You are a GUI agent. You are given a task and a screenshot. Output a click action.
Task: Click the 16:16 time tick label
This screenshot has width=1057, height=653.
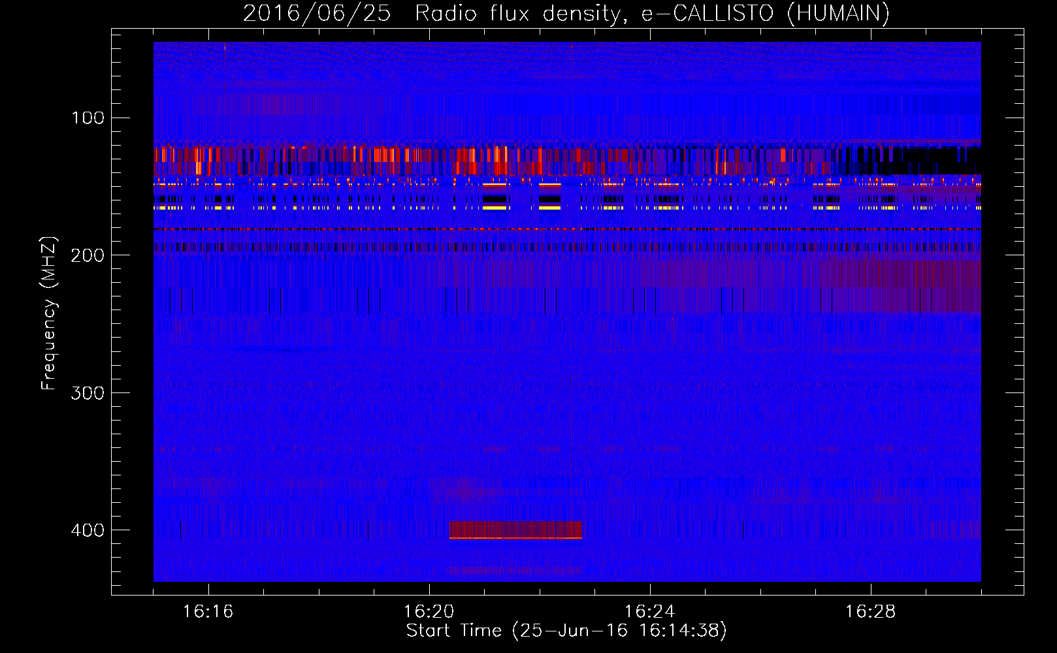click(x=208, y=612)
